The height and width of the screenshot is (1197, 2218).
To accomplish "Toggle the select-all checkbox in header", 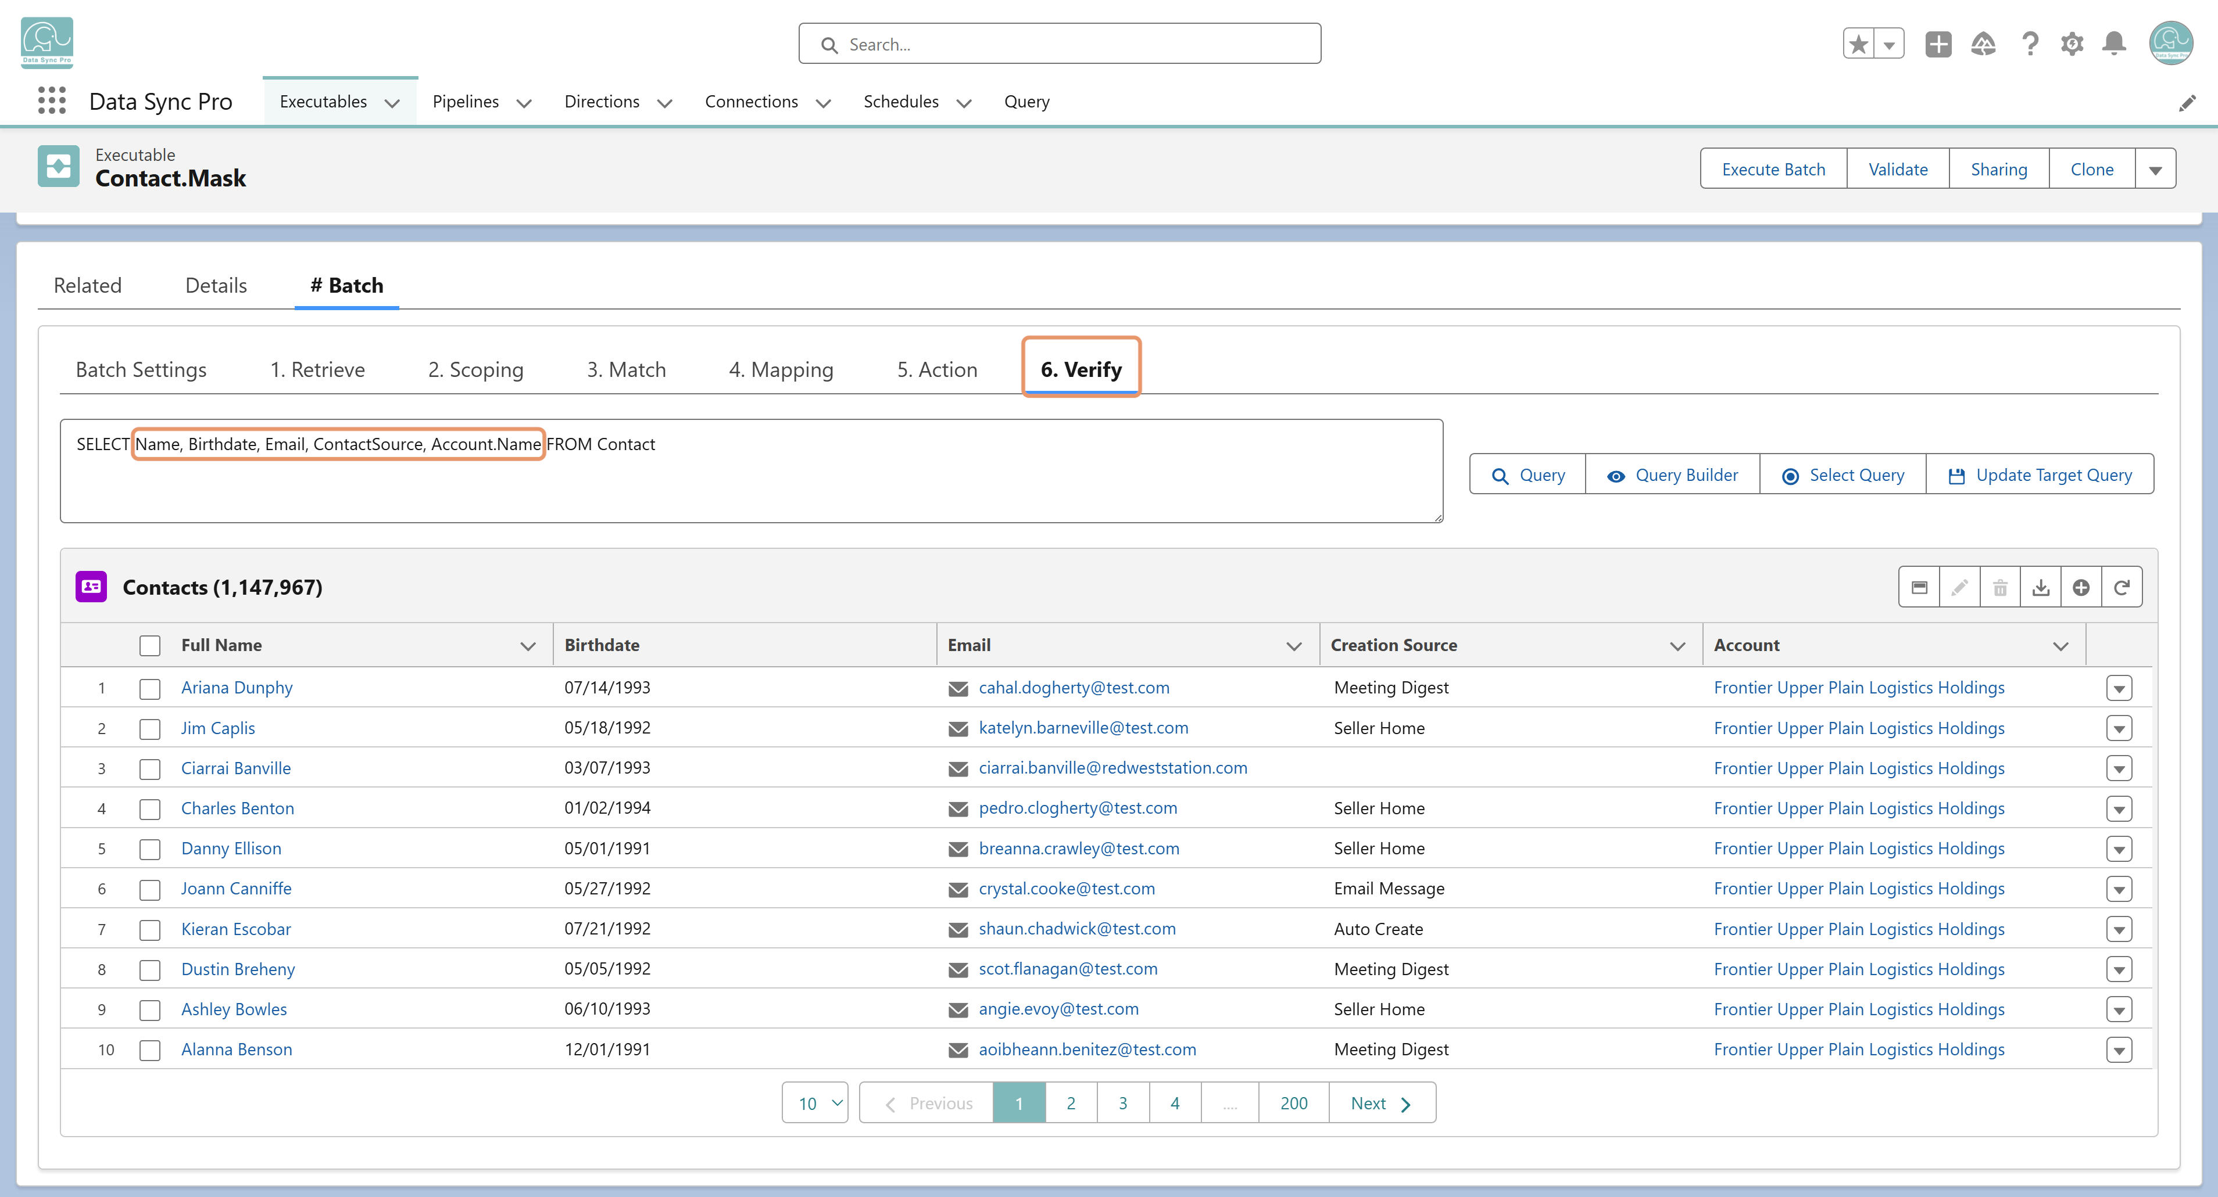I will [x=150, y=645].
